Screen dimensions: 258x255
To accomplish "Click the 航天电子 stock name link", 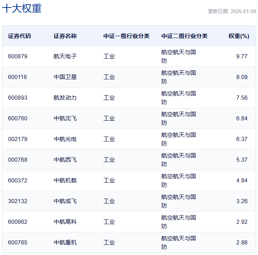I will [65, 56].
